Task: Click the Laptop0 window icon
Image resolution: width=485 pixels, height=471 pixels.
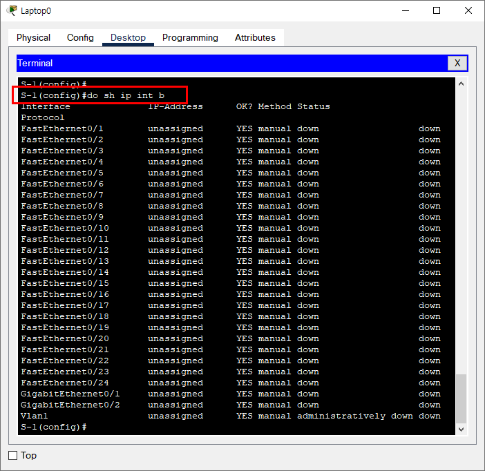Action: click(x=12, y=10)
